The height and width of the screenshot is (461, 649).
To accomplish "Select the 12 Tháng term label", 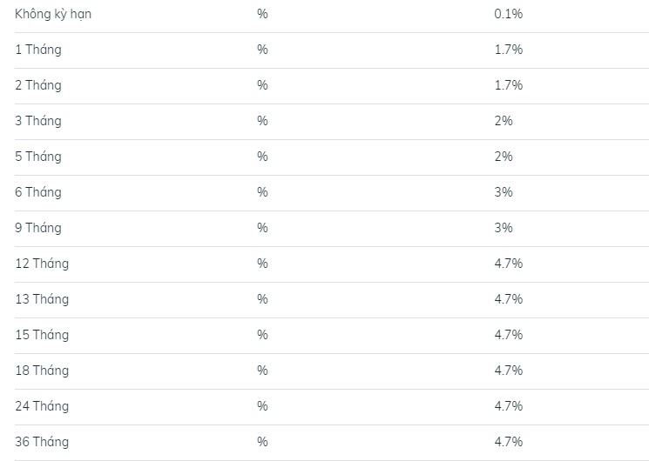I will point(42,264).
